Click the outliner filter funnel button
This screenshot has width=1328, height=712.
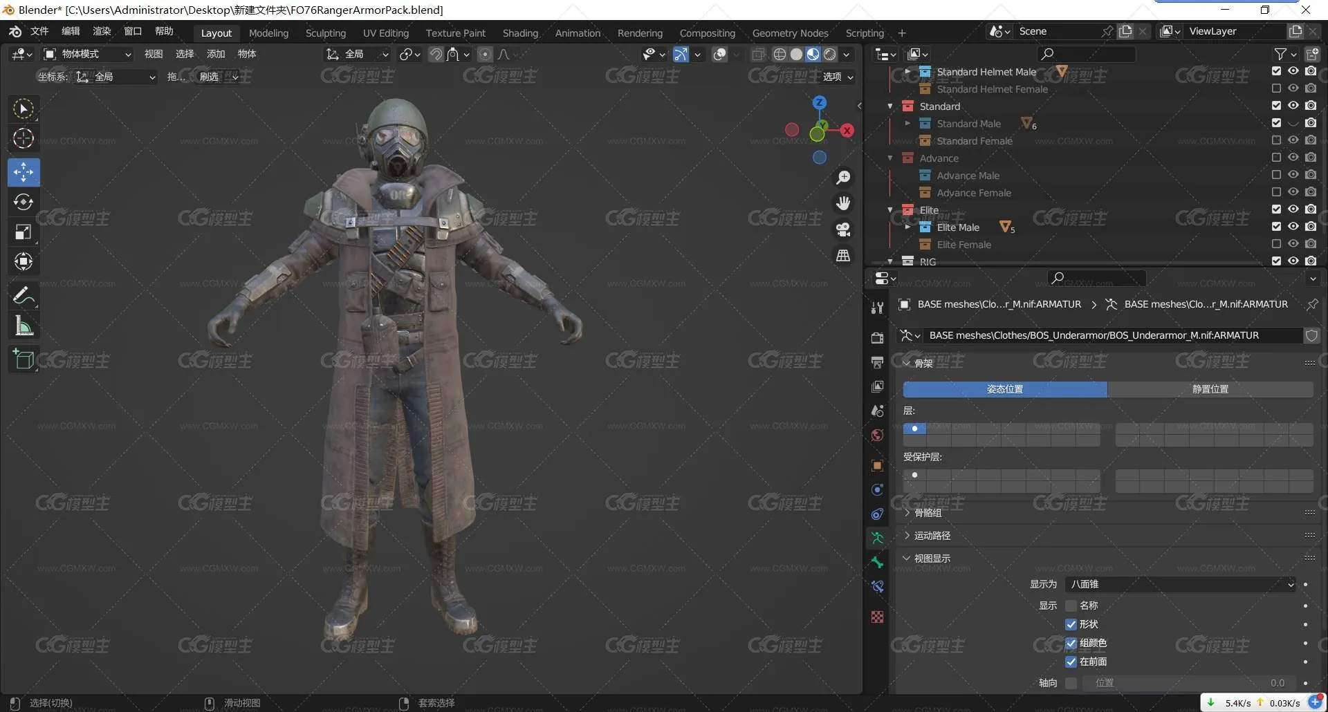(x=1280, y=54)
